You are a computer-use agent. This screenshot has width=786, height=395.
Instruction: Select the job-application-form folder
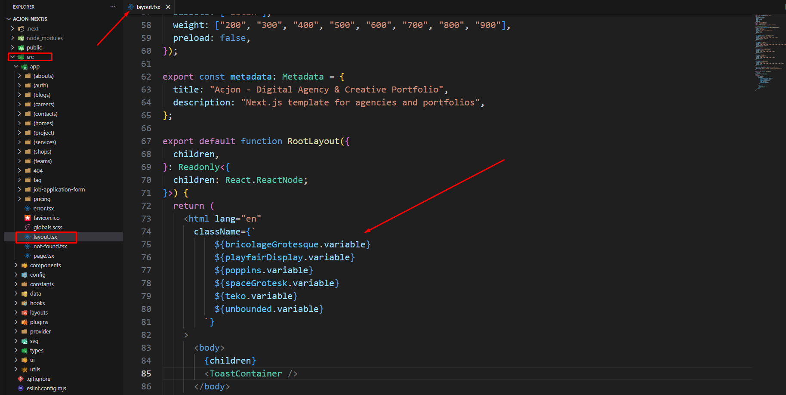tap(59, 190)
